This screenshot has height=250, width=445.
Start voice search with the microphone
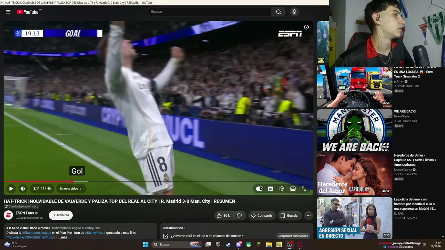pyautogui.click(x=294, y=12)
